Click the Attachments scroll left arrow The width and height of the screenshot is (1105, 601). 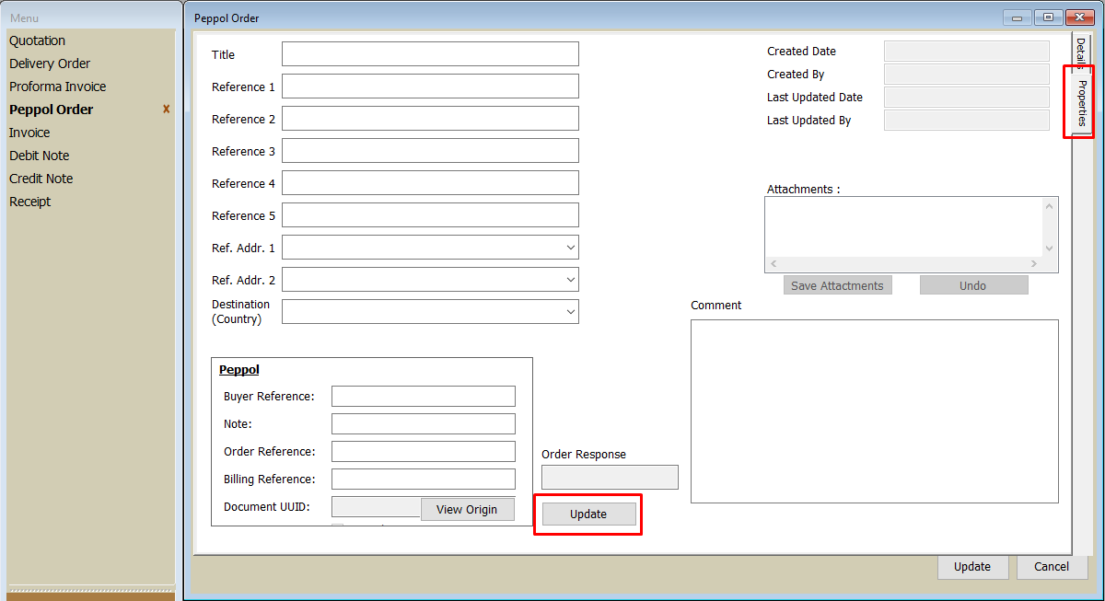pyautogui.click(x=773, y=264)
